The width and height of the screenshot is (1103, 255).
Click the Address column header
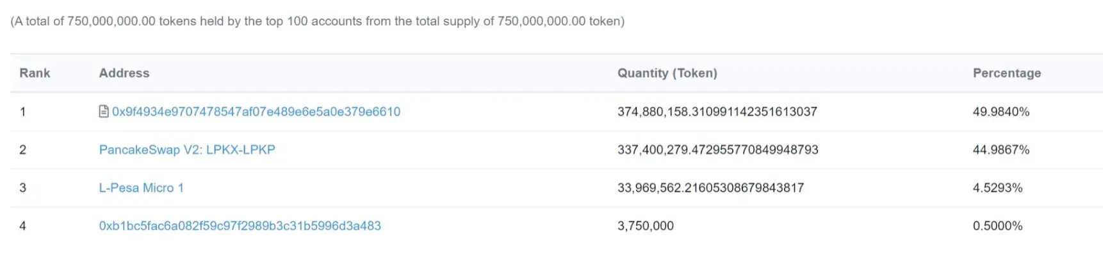[124, 73]
